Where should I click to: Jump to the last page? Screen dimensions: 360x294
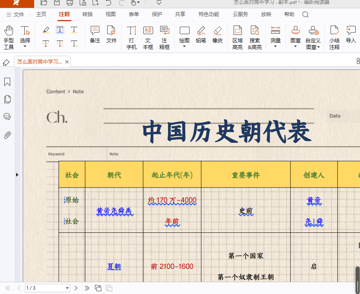click(x=87, y=288)
